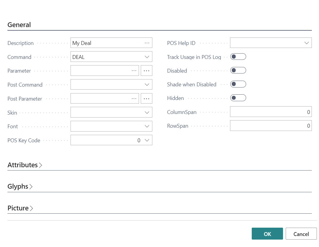
Task: Click the ColumnSpan input field
Action: click(270, 112)
